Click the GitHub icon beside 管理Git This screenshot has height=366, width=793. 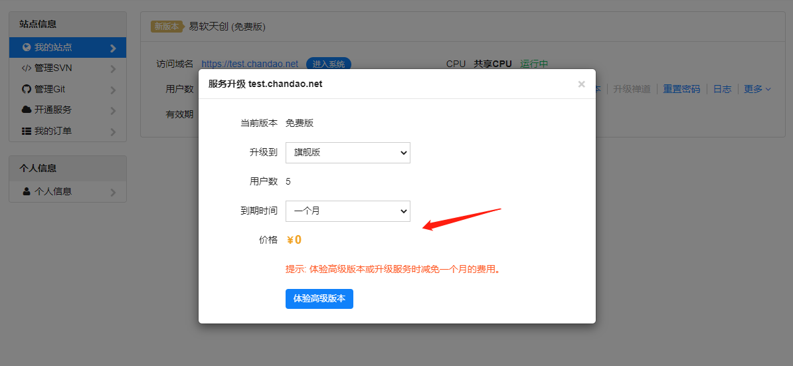[27, 89]
